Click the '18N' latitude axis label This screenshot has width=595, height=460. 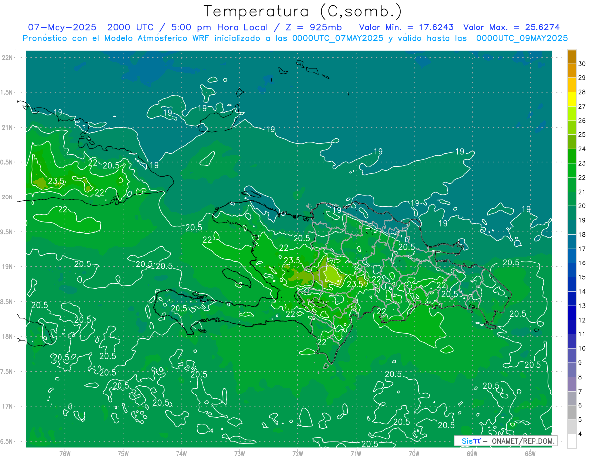tap(7, 336)
